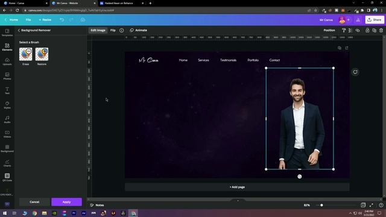The height and width of the screenshot is (217, 386).
Task: Open the Position panel
Action: point(329,30)
